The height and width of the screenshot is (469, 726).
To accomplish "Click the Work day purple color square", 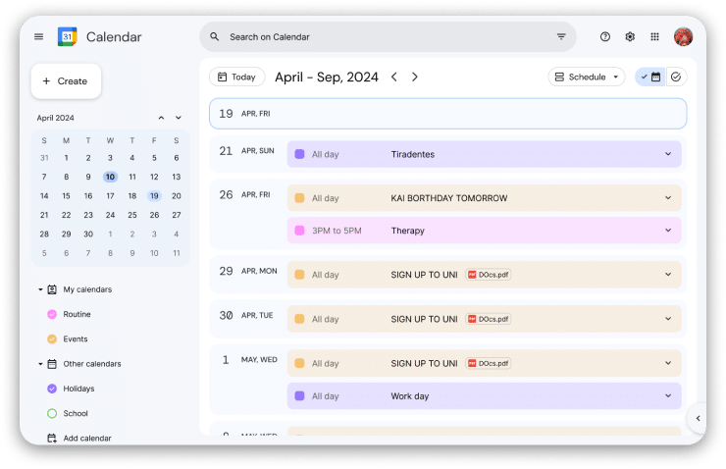I will (299, 395).
